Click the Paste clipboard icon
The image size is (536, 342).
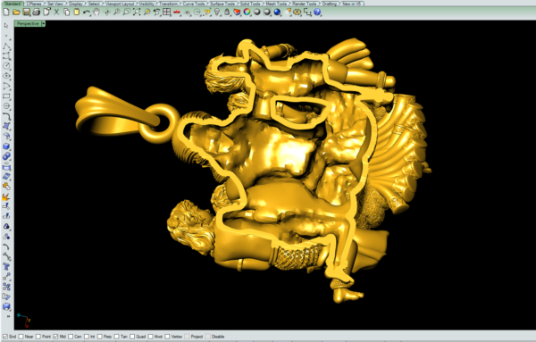77,13
